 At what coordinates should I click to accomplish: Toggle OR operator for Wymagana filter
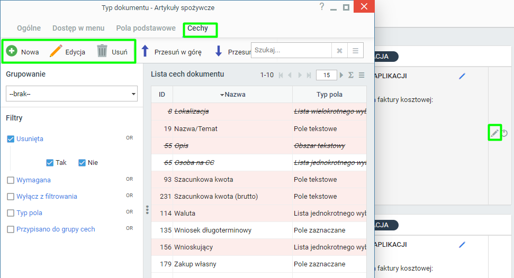click(x=130, y=179)
